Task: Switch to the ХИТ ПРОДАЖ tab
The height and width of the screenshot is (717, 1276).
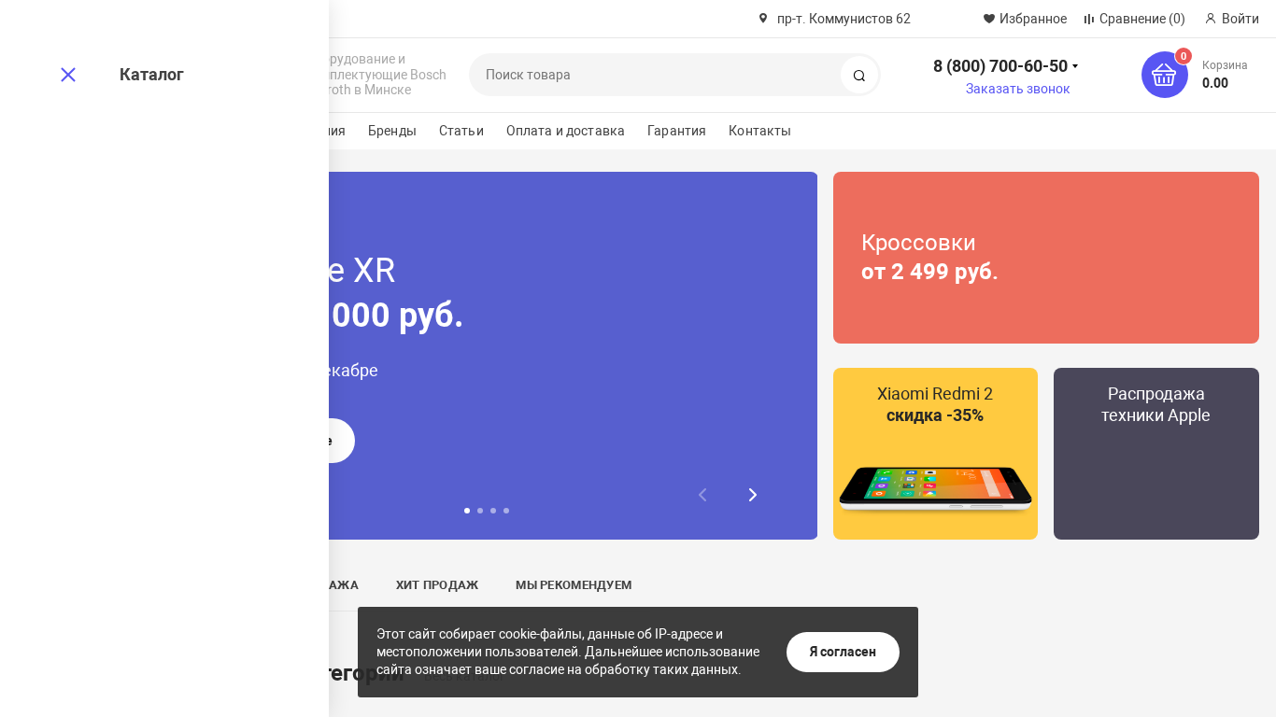Action: coord(437,585)
